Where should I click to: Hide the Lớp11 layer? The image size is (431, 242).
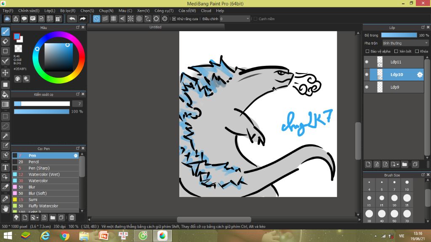pyautogui.click(x=367, y=62)
